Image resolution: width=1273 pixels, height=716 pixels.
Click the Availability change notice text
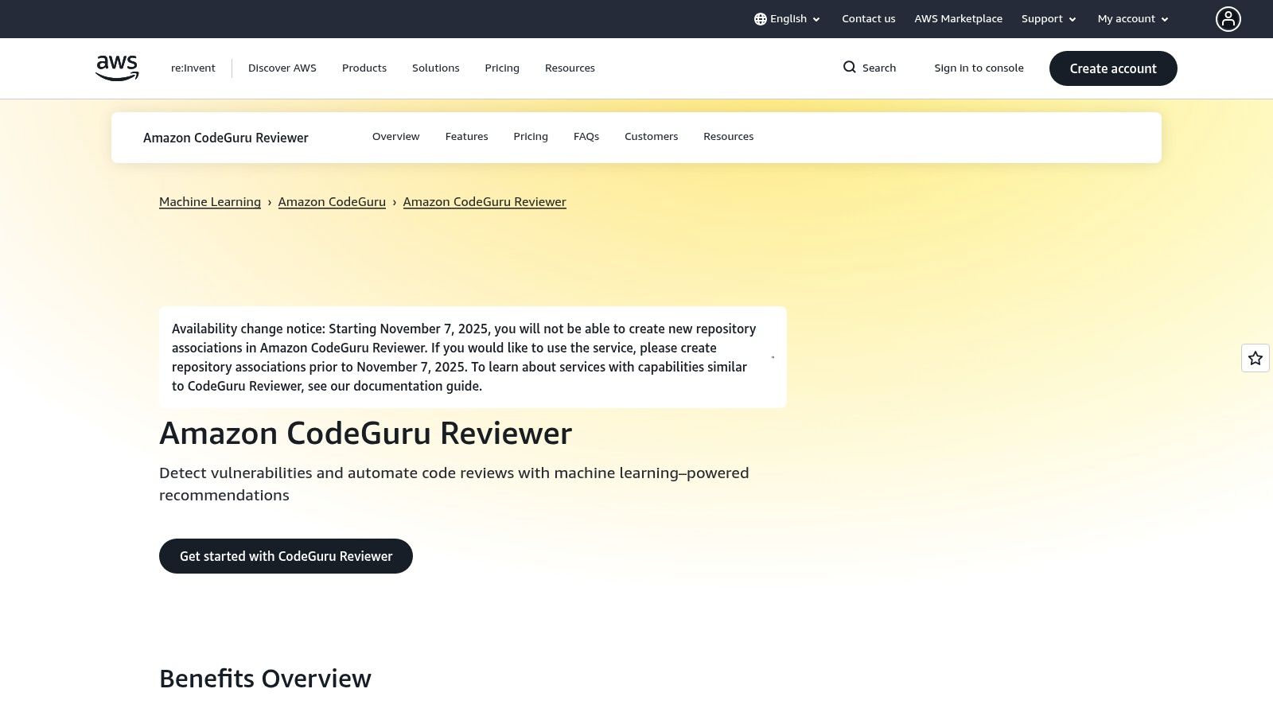click(464, 357)
